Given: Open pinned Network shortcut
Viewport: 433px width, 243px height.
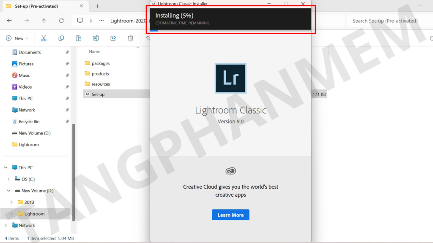Looking at the screenshot, I should click(27, 110).
